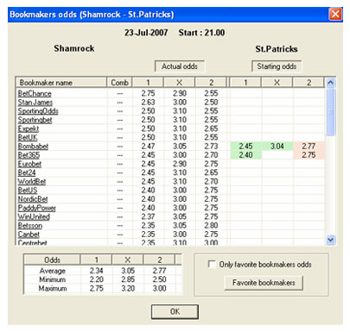Click the Comb column header
The height and width of the screenshot is (332, 350).
pyautogui.click(x=119, y=83)
